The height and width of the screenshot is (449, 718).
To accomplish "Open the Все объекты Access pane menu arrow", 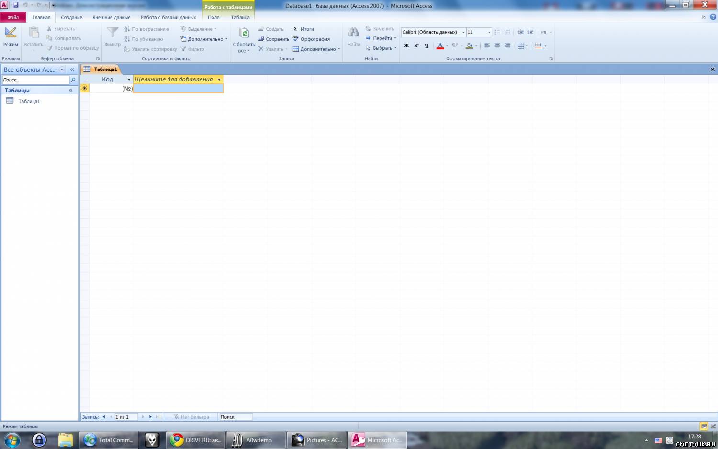I will pyautogui.click(x=62, y=69).
